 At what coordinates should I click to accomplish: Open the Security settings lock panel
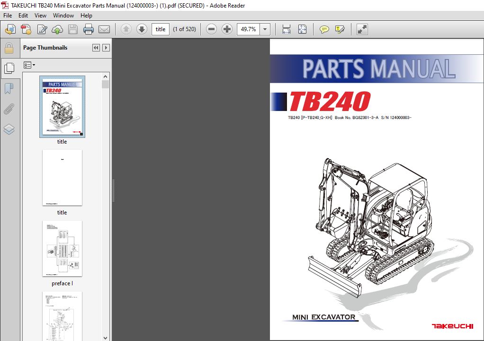click(9, 48)
